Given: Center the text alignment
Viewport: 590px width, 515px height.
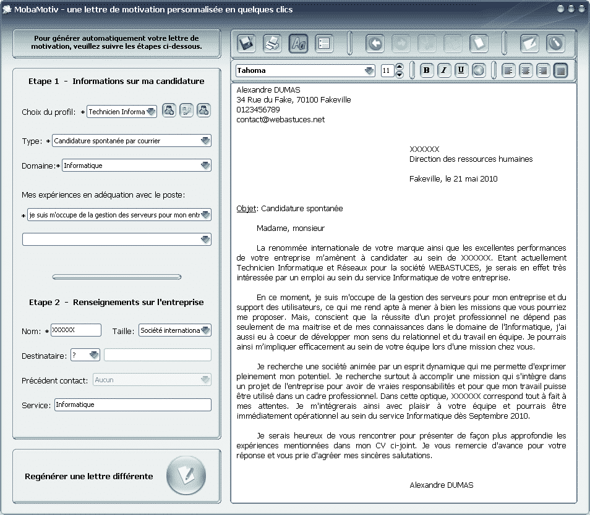Looking at the screenshot, I should tap(526, 70).
